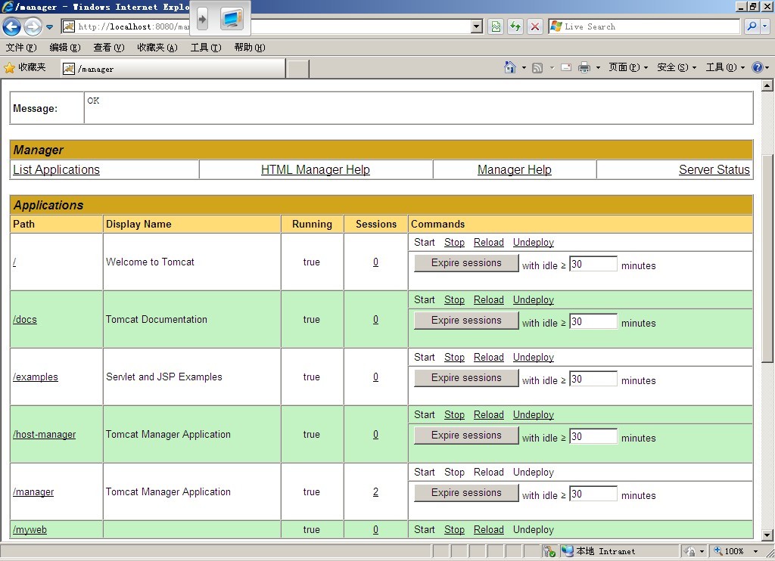This screenshot has height=561, width=775.
Task: Open the 文件(F) menu
Action: tap(21, 48)
